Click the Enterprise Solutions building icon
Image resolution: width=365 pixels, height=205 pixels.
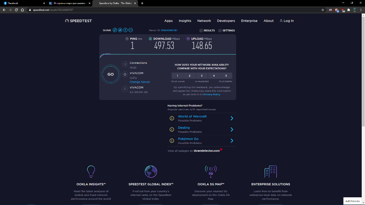[x=270, y=172]
